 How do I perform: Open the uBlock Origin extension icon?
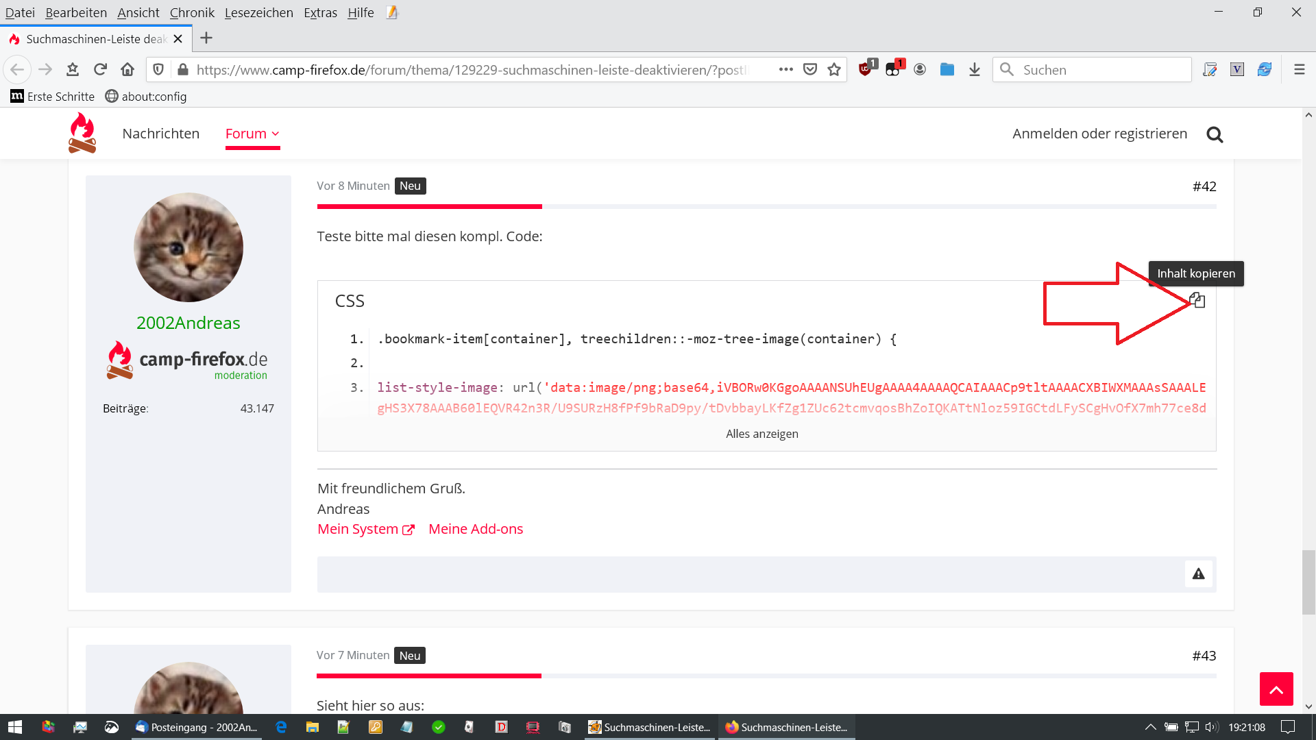[866, 69]
